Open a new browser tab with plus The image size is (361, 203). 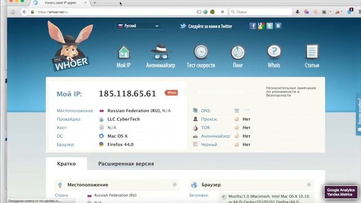(95, 3)
